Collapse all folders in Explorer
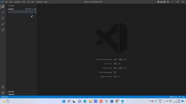Viewport: 186px width, 104px height. [x=35, y=9]
